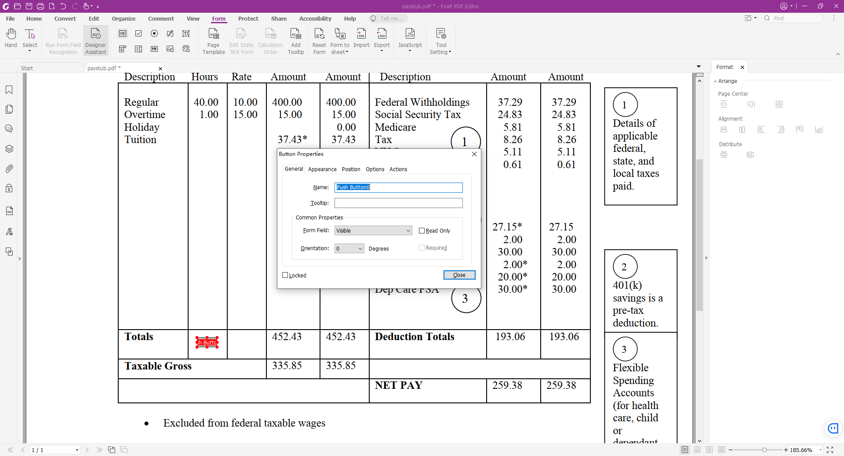Screen dimensions: 844x456
Task: Collapse the Arrange section expander
Action: click(715, 81)
